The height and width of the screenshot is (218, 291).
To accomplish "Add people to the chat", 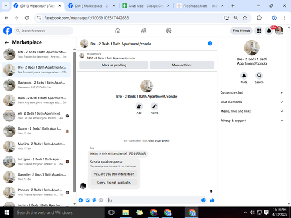I will [139, 106].
